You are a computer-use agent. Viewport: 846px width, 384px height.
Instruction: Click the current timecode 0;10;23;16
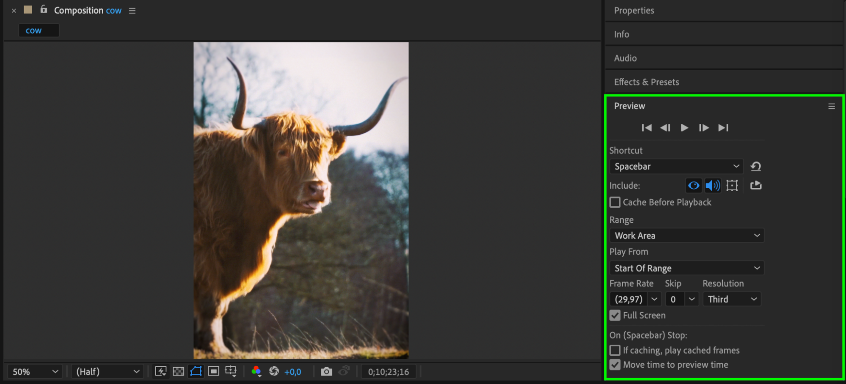pyautogui.click(x=388, y=372)
